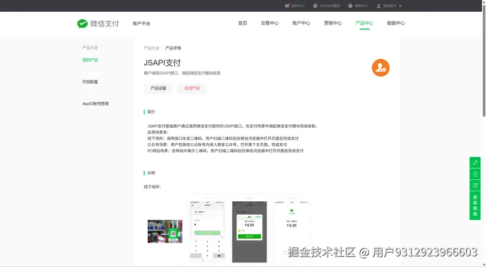
Task: Open AppID账号管理 in sidebar
Action: click(96, 103)
